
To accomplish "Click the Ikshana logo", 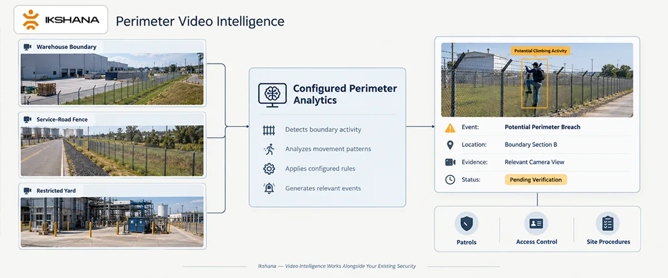I will (x=61, y=20).
